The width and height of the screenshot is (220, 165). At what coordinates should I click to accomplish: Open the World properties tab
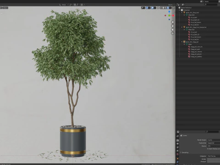pyautogui.click(x=177, y=154)
